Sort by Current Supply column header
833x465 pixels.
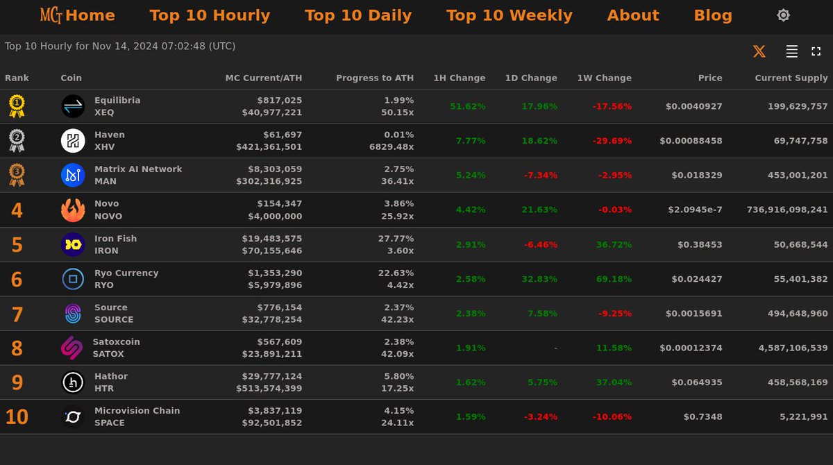tap(791, 78)
